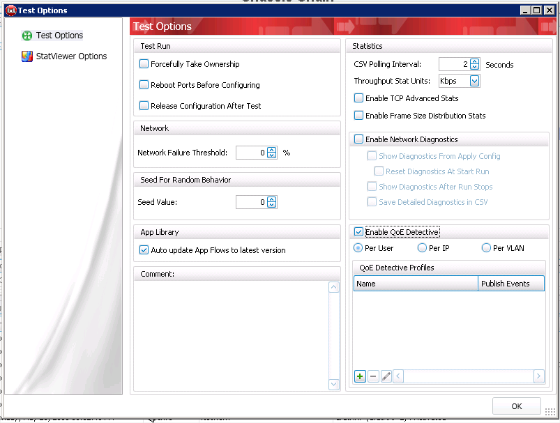Click the Comment vertical scrollbar track
The width and height of the screenshot is (560, 423).
click(x=333, y=336)
